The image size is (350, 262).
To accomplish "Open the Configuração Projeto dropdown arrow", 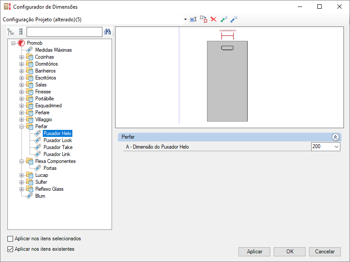I will 185,20.
